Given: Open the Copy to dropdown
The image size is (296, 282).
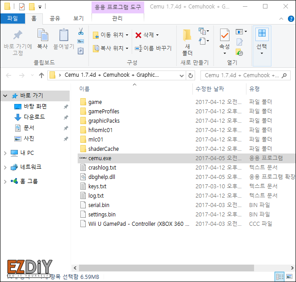Looking at the screenshot, I should tap(127, 48).
